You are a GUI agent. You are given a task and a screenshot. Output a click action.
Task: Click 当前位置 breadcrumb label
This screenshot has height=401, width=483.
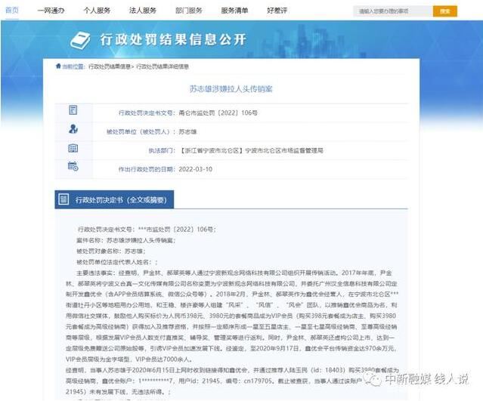(x=73, y=66)
